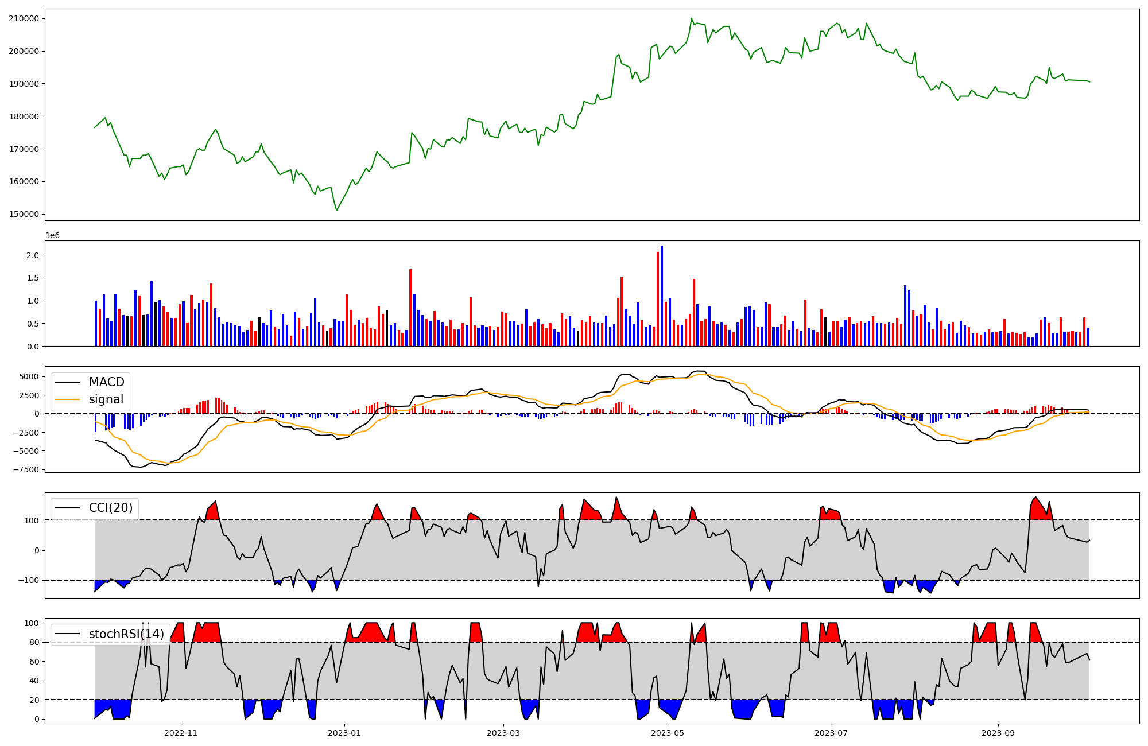
Task: Click the 80 stochRSI axis tick label
Action: click(36, 642)
